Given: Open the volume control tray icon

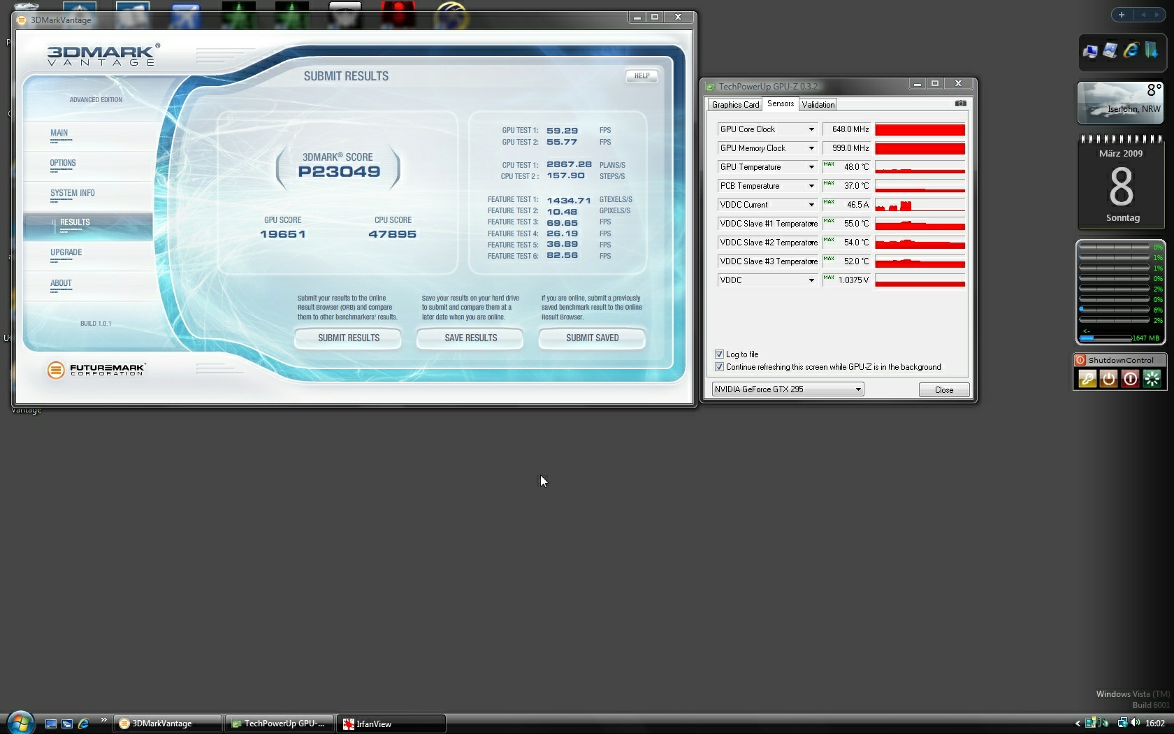Looking at the screenshot, I should click(1135, 724).
